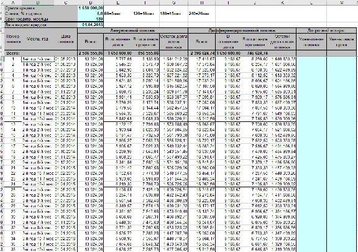Screen dimensions: 358x252
Task: Click differentiated payment 17 416,67 in row 1
Action: [201, 59]
